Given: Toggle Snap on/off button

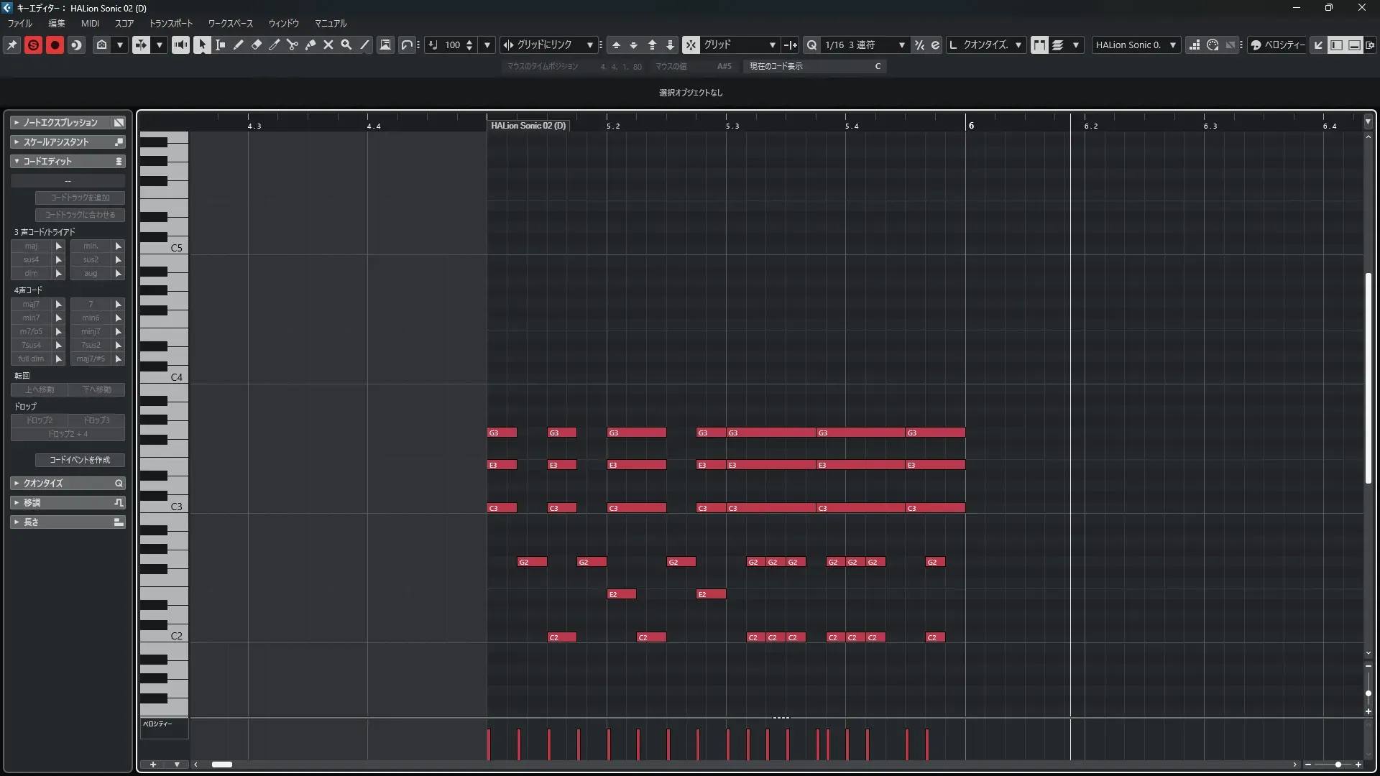Looking at the screenshot, I should [691, 45].
